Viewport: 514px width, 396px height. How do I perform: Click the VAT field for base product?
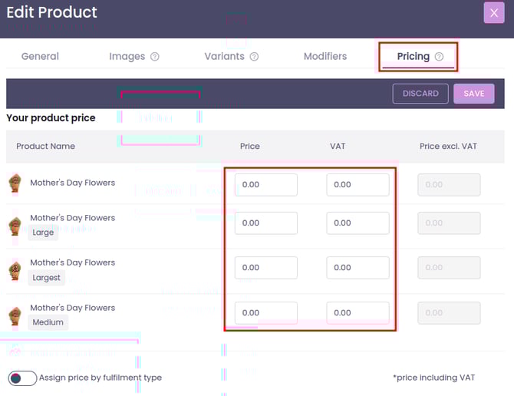[x=357, y=185]
